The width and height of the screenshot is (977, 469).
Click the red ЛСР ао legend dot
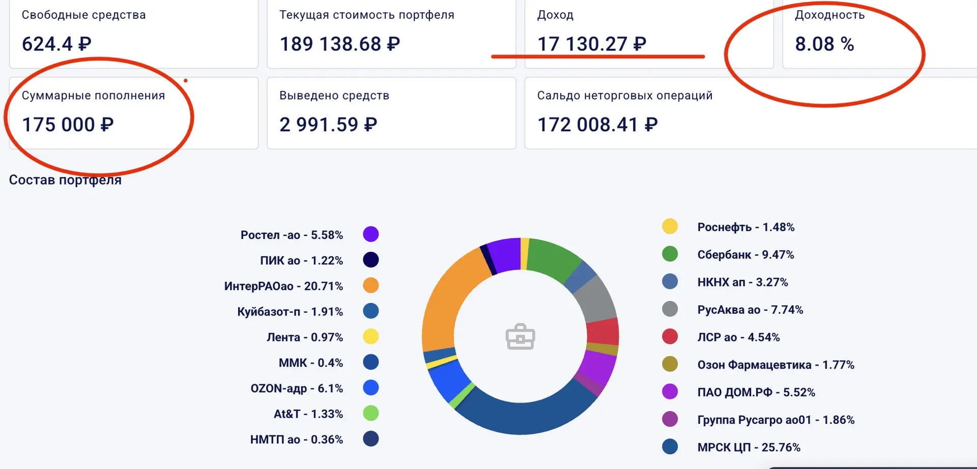(x=670, y=336)
